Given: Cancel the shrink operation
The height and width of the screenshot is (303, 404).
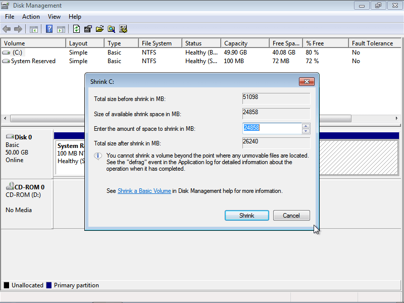Looking at the screenshot, I should click(291, 215).
